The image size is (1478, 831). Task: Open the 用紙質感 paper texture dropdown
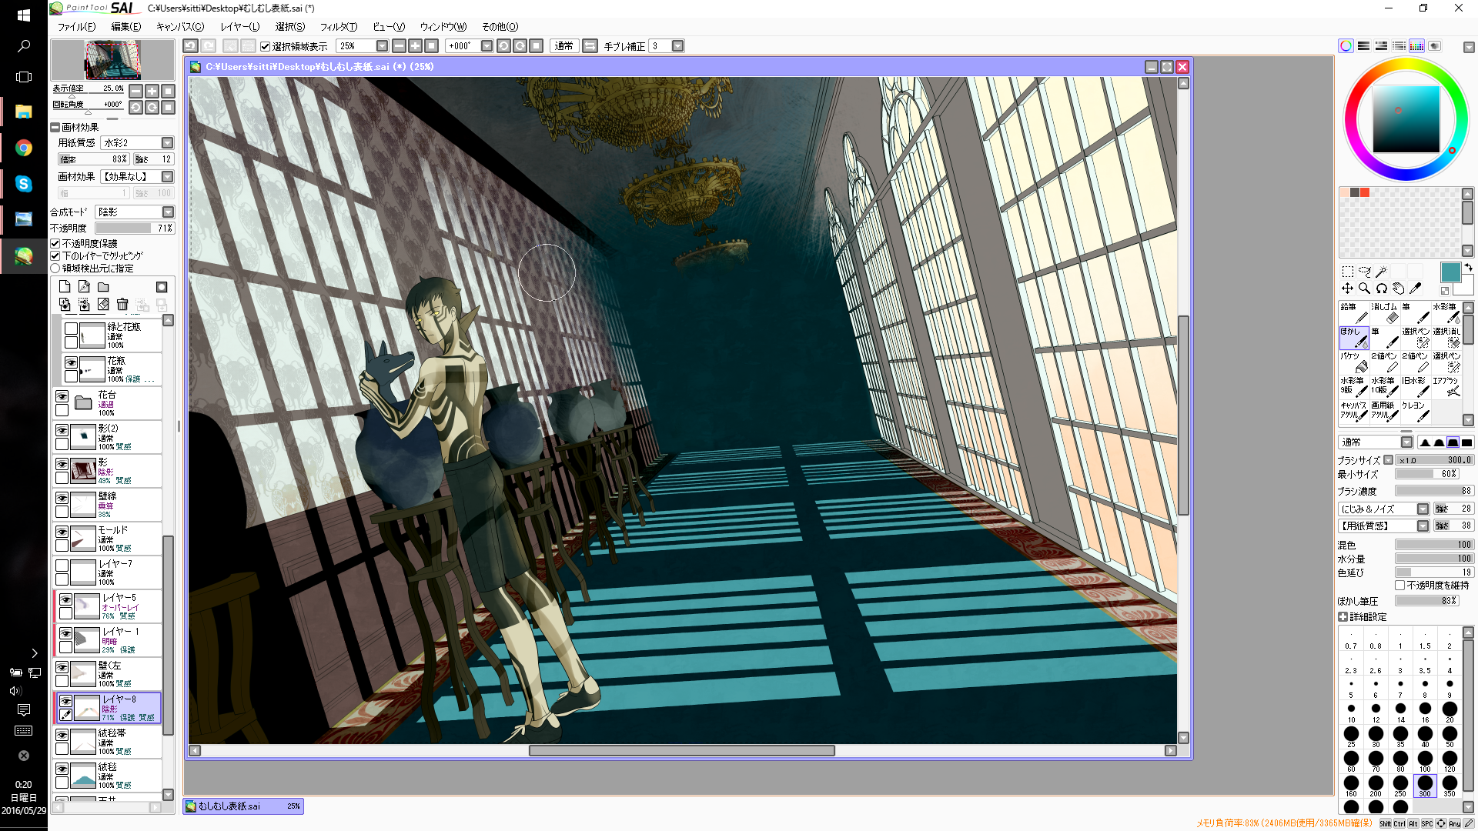(x=167, y=143)
